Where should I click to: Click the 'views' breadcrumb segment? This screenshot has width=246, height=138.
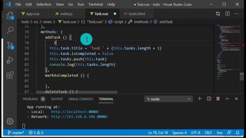tap(47, 22)
